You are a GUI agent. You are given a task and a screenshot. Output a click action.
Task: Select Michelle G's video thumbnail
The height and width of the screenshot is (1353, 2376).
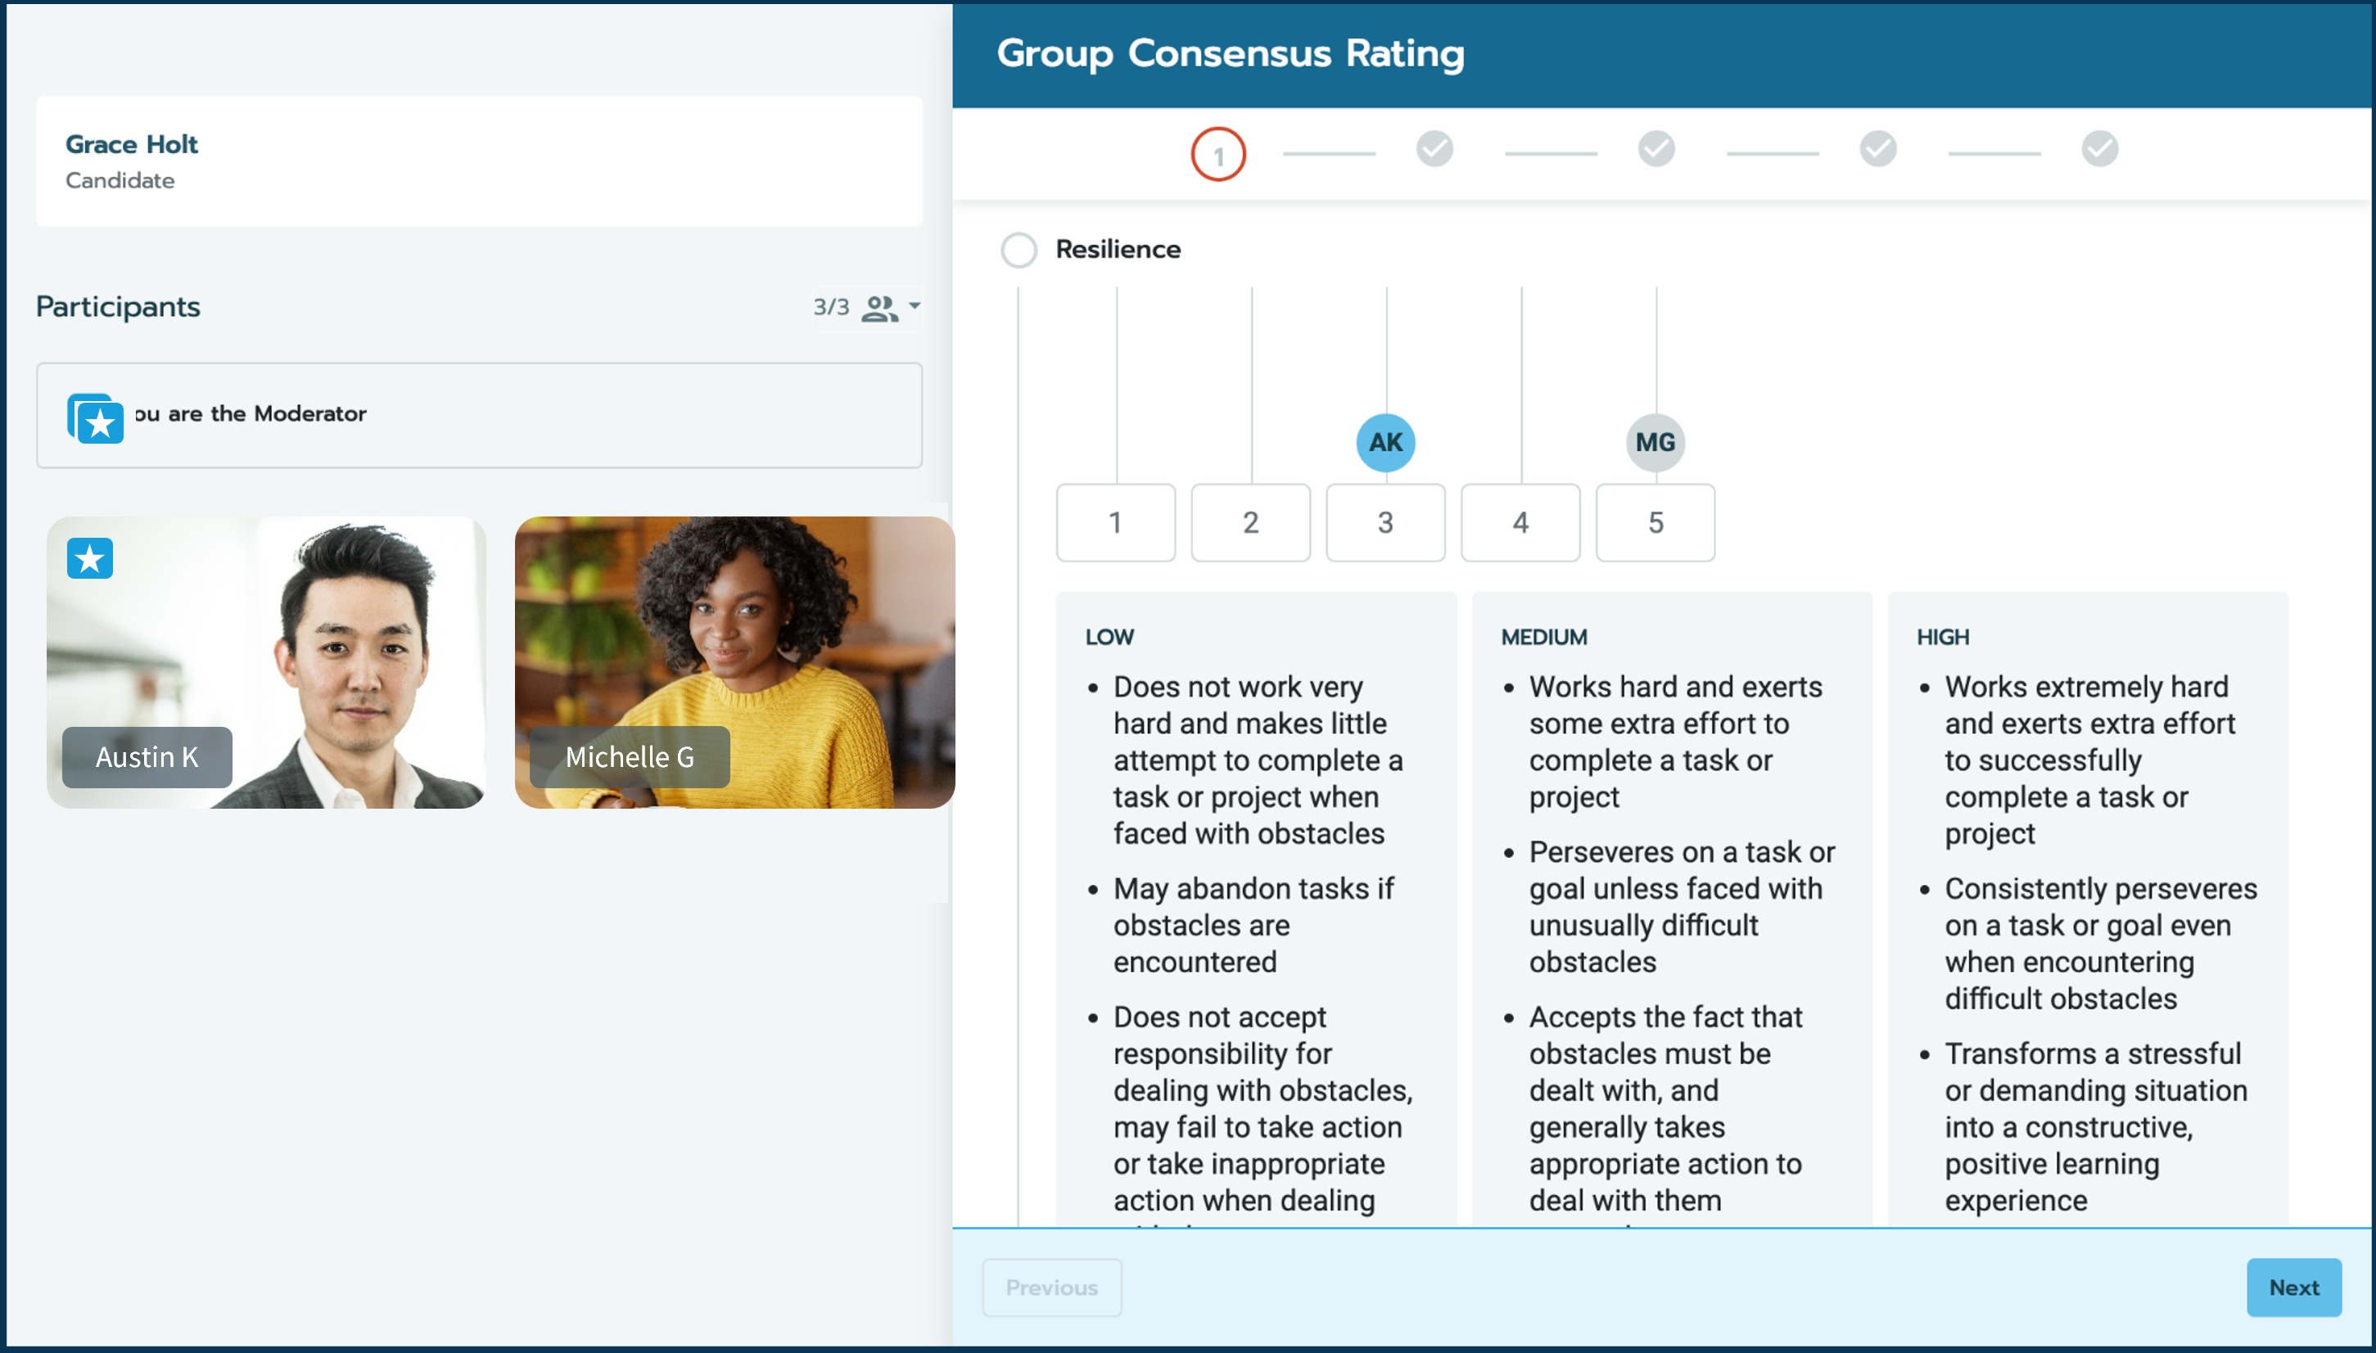click(x=734, y=661)
